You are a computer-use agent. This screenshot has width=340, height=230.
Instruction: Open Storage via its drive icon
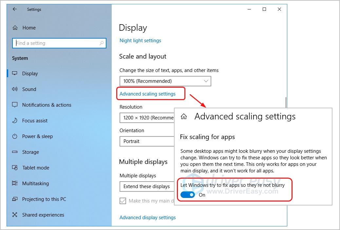(15, 152)
